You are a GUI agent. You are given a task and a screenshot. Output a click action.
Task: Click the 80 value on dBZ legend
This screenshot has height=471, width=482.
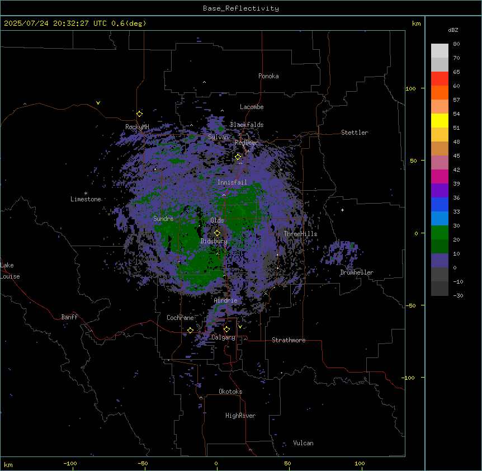click(x=456, y=44)
